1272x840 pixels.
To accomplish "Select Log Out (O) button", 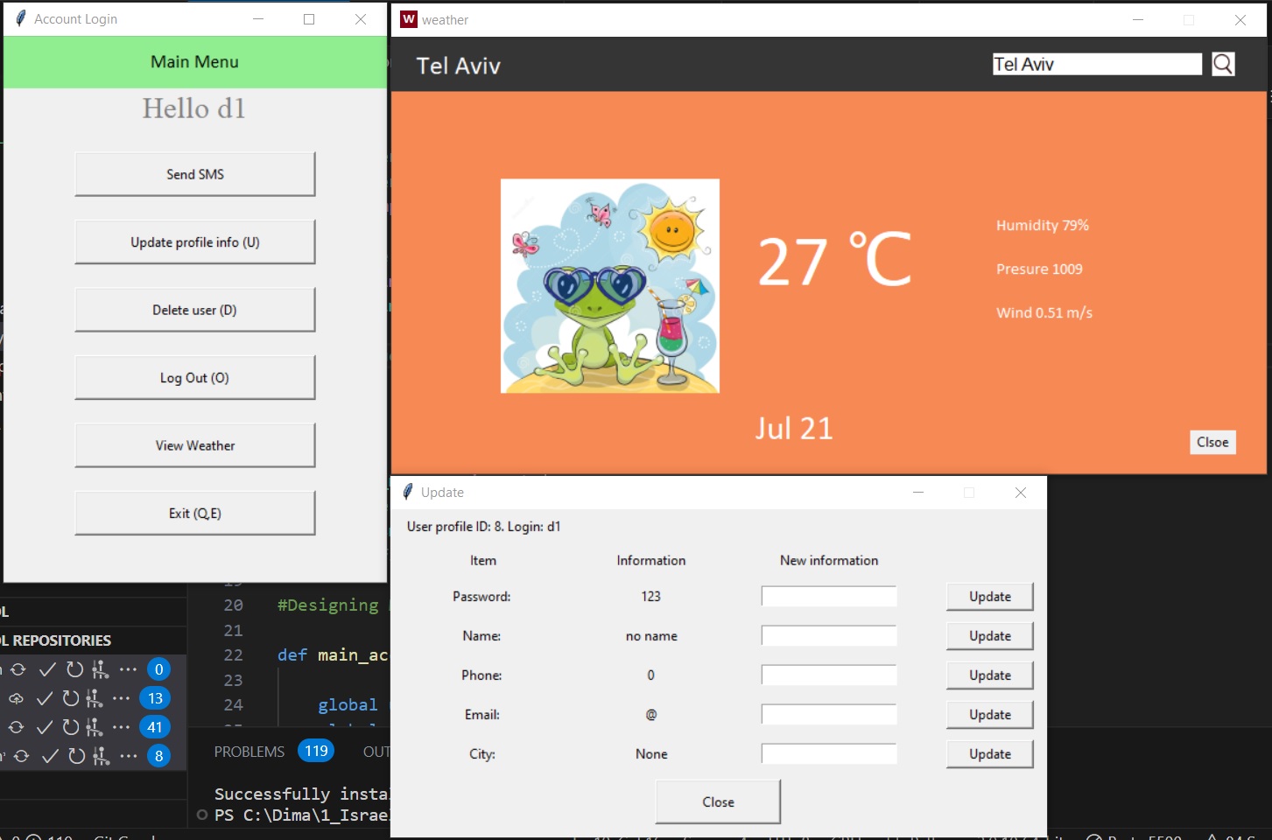I will [x=195, y=378].
